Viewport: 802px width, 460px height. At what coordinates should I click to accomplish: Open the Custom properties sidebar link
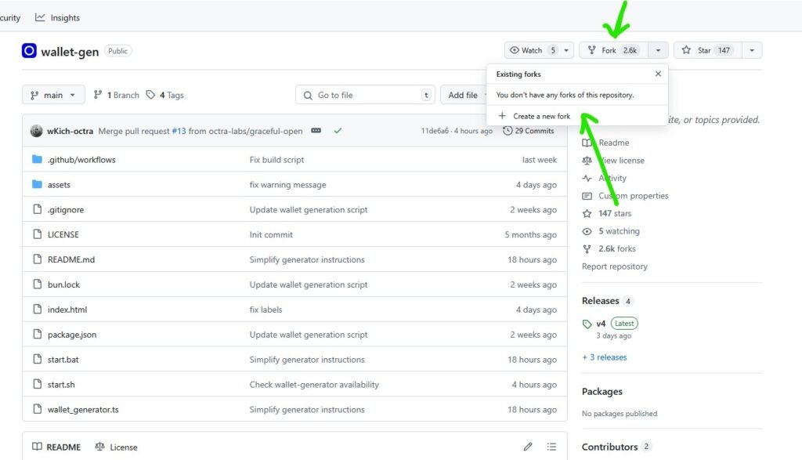[x=625, y=196]
